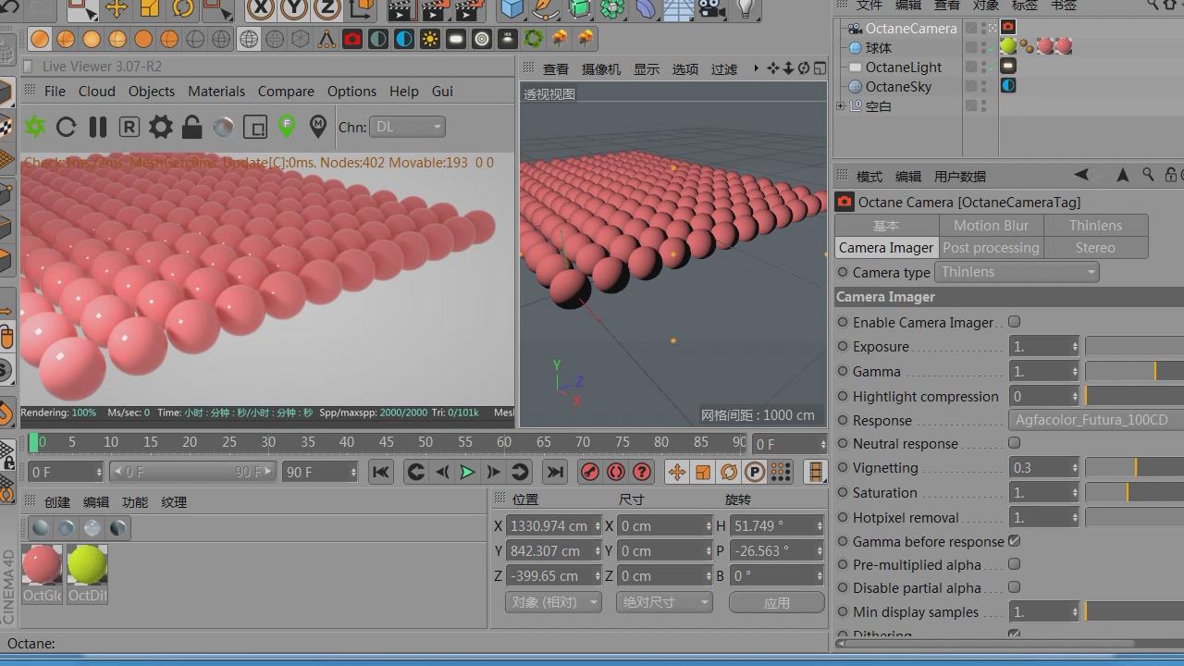Pause rendering in Live Viewer
The width and height of the screenshot is (1184, 666).
97,127
